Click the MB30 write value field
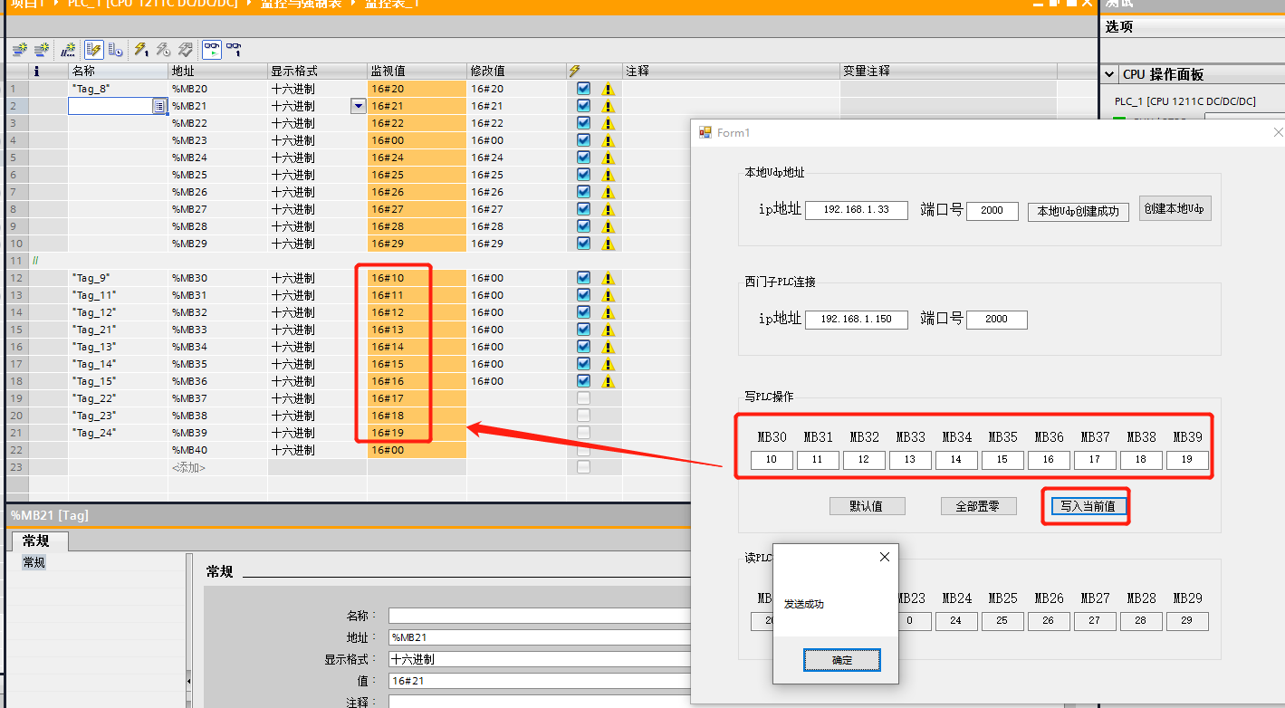This screenshot has height=708, width=1285. (772, 460)
